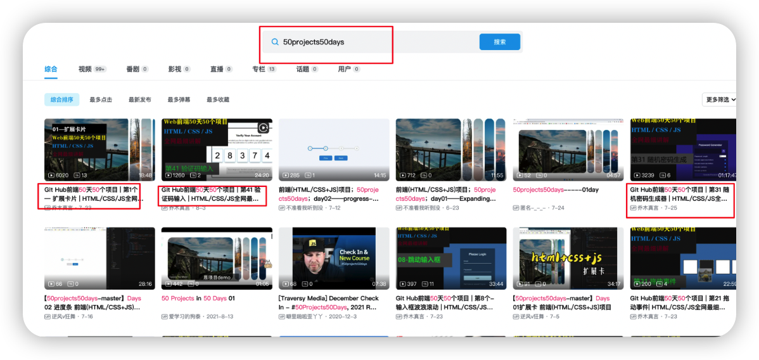The image size is (759, 360).
Task: Open the 04:57 video thumbnail
Action: [x=568, y=150]
